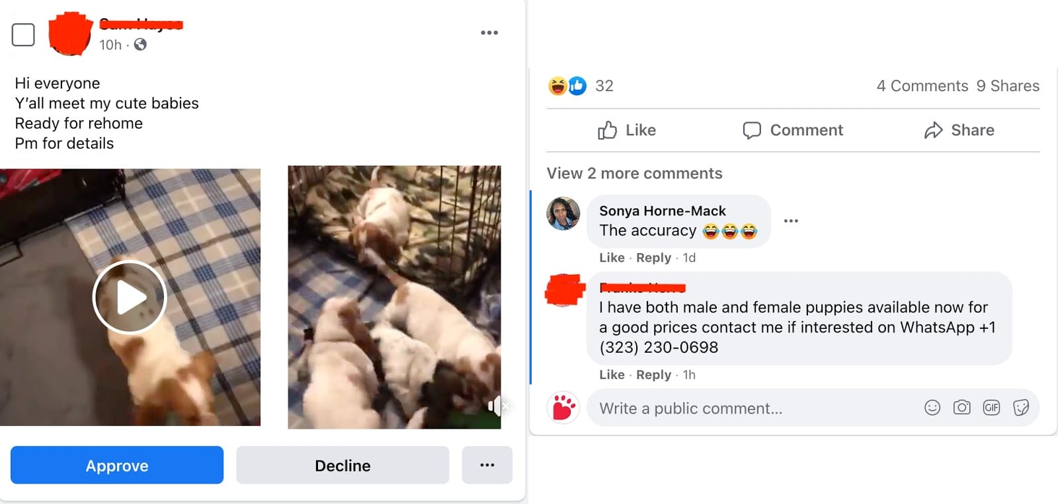Click the GIF icon to add a GIF
The image size is (1058, 504).
(x=991, y=408)
